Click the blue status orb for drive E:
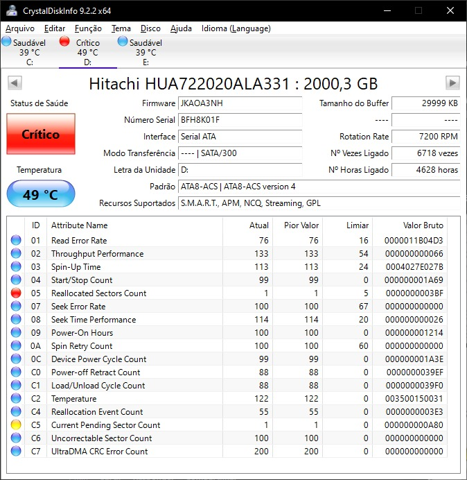Viewport: 467px width, 480px height. pos(123,42)
